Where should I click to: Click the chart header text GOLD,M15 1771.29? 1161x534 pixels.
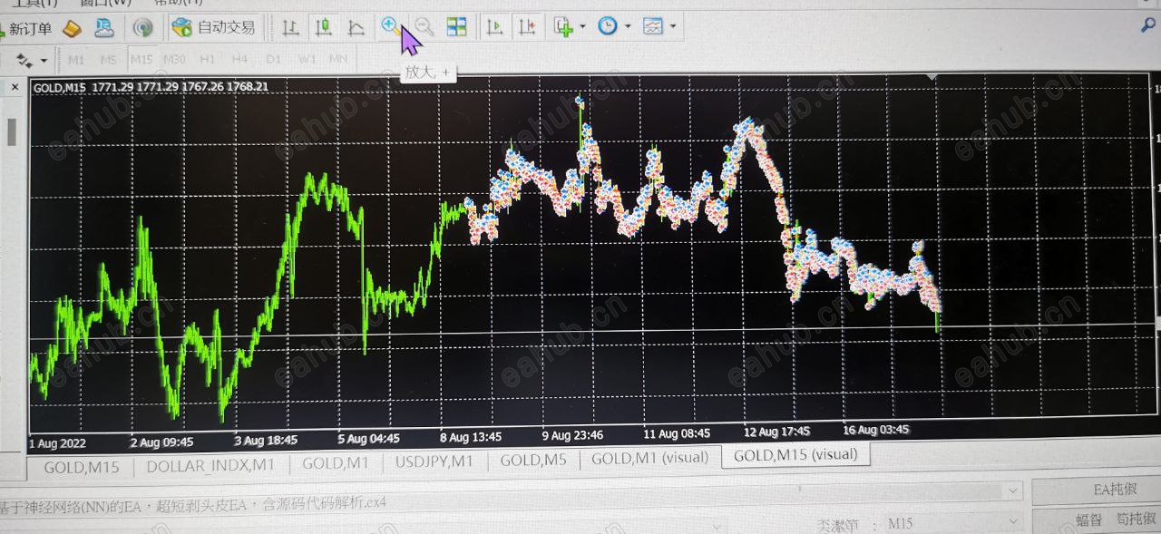click(150, 87)
